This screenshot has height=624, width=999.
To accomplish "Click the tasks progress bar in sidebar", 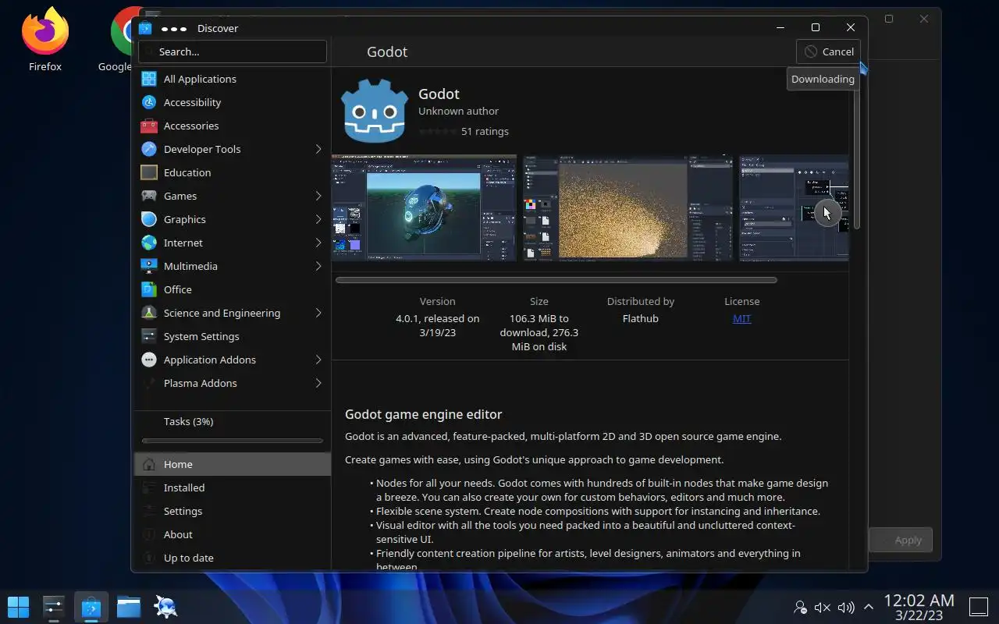I will coord(233,441).
